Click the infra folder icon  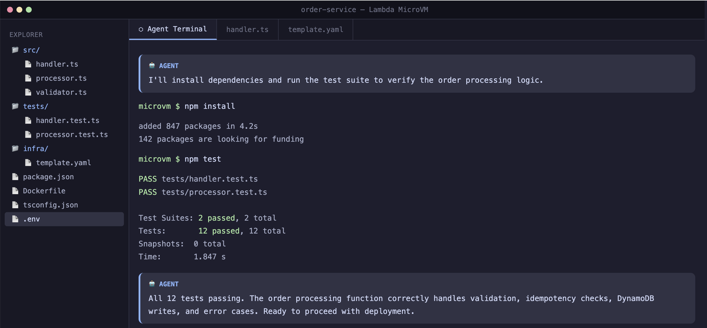[15, 148]
